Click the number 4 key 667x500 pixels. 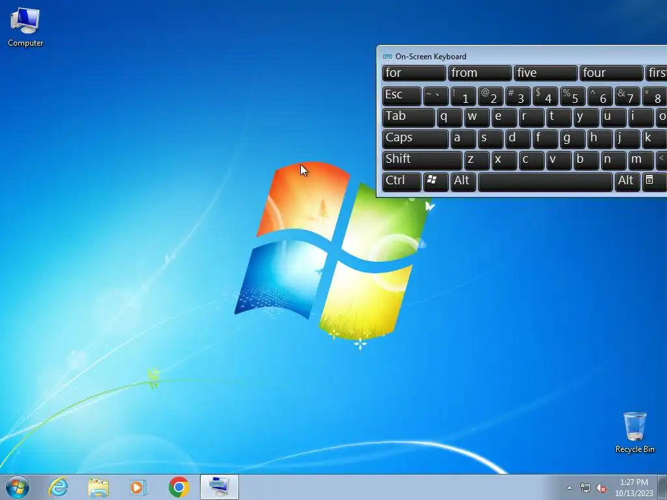[545, 96]
